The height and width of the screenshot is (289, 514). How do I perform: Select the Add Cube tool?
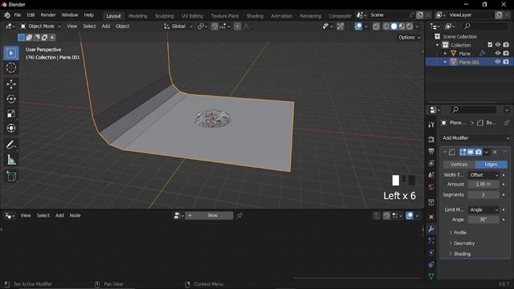click(x=11, y=176)
